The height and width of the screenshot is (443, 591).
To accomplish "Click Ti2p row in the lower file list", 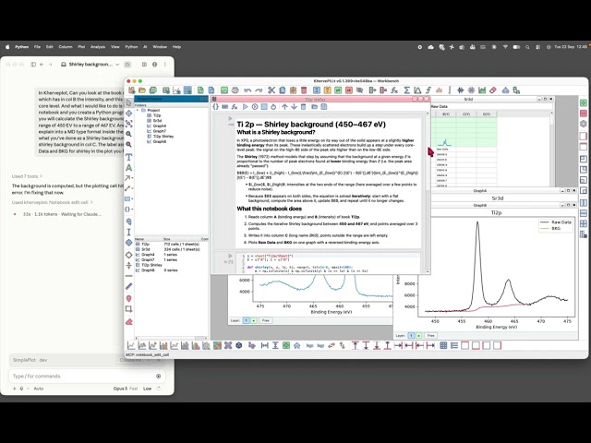I will (171, 244).
